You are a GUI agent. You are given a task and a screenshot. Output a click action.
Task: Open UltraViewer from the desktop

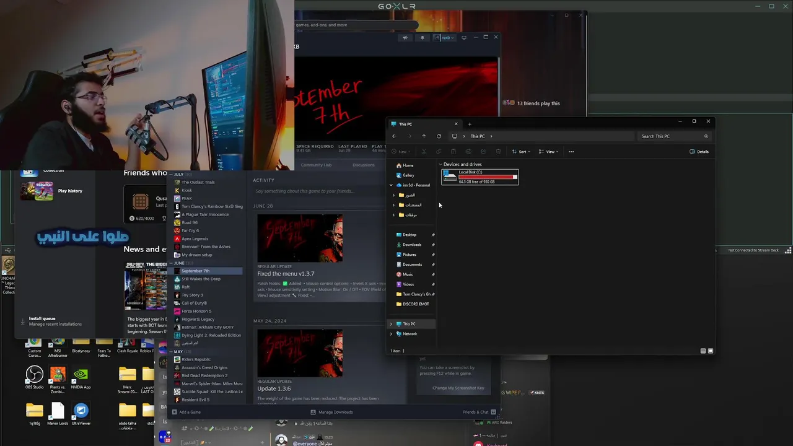pos(81,414)
